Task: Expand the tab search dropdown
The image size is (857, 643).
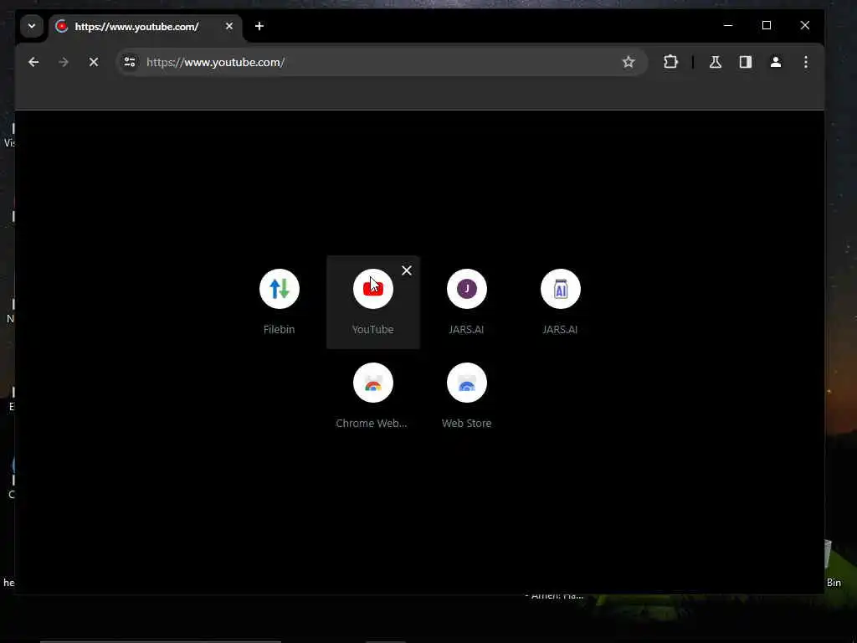Action: coord(32,26)
